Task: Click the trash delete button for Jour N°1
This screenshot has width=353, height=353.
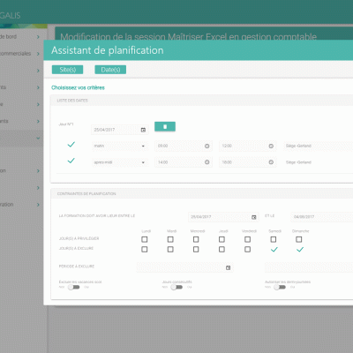Action: (165, 126)
